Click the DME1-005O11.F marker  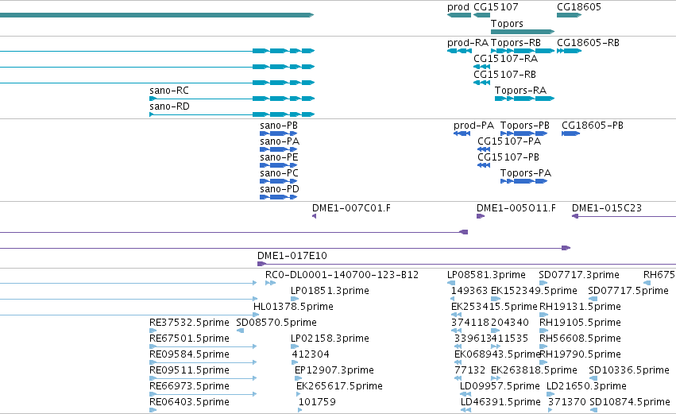[x=481, y=216]
